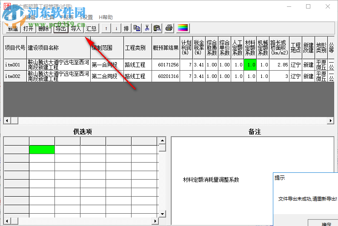Open the rainbow color palette button

point(183,28)
